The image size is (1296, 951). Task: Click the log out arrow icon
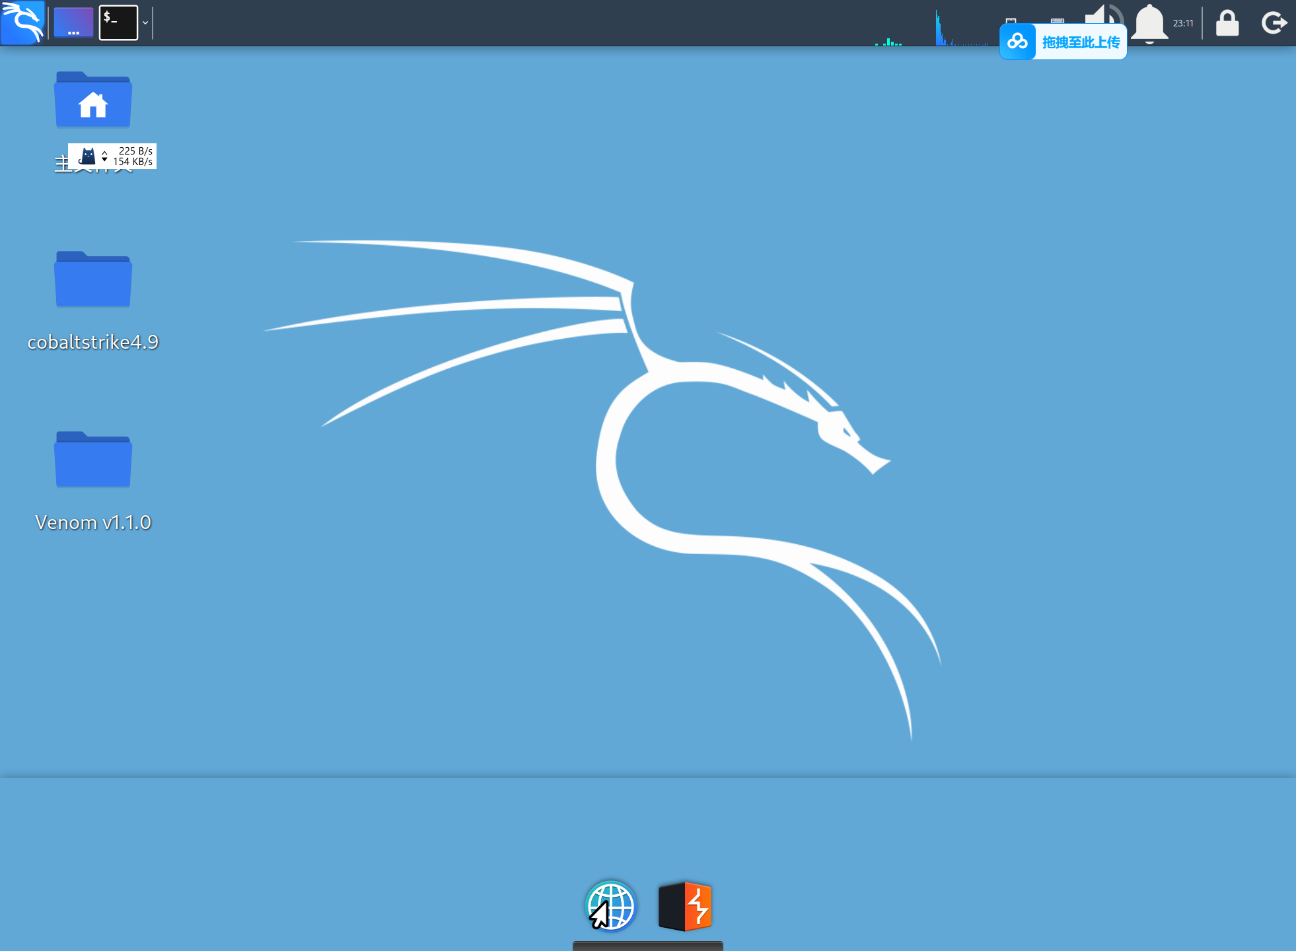pos(1274,22)
